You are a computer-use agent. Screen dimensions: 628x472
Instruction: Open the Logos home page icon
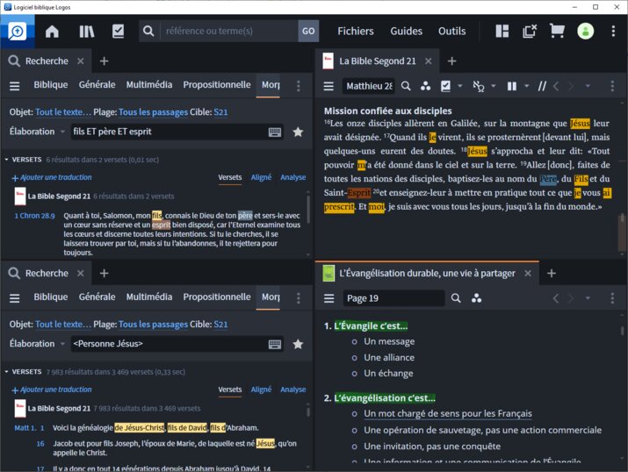(52, 32)
